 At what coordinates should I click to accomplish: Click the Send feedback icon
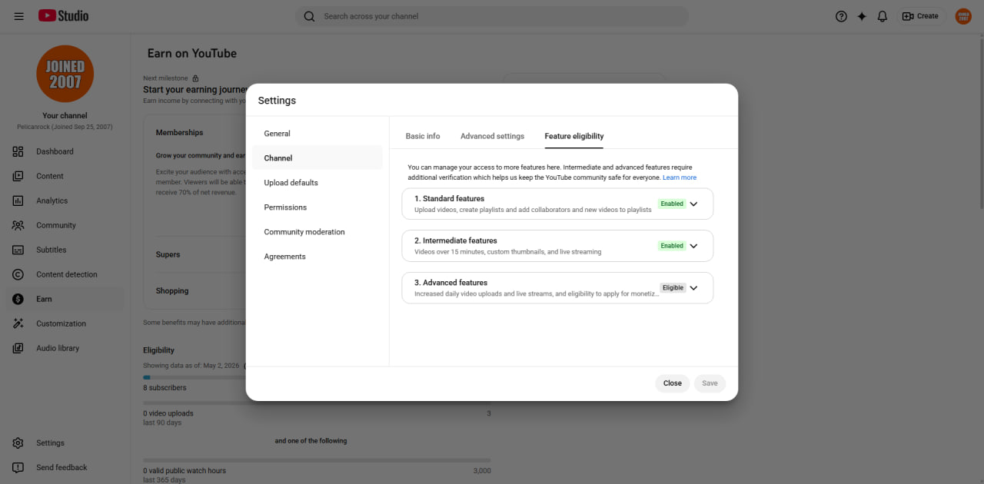[x=18, y=467]
